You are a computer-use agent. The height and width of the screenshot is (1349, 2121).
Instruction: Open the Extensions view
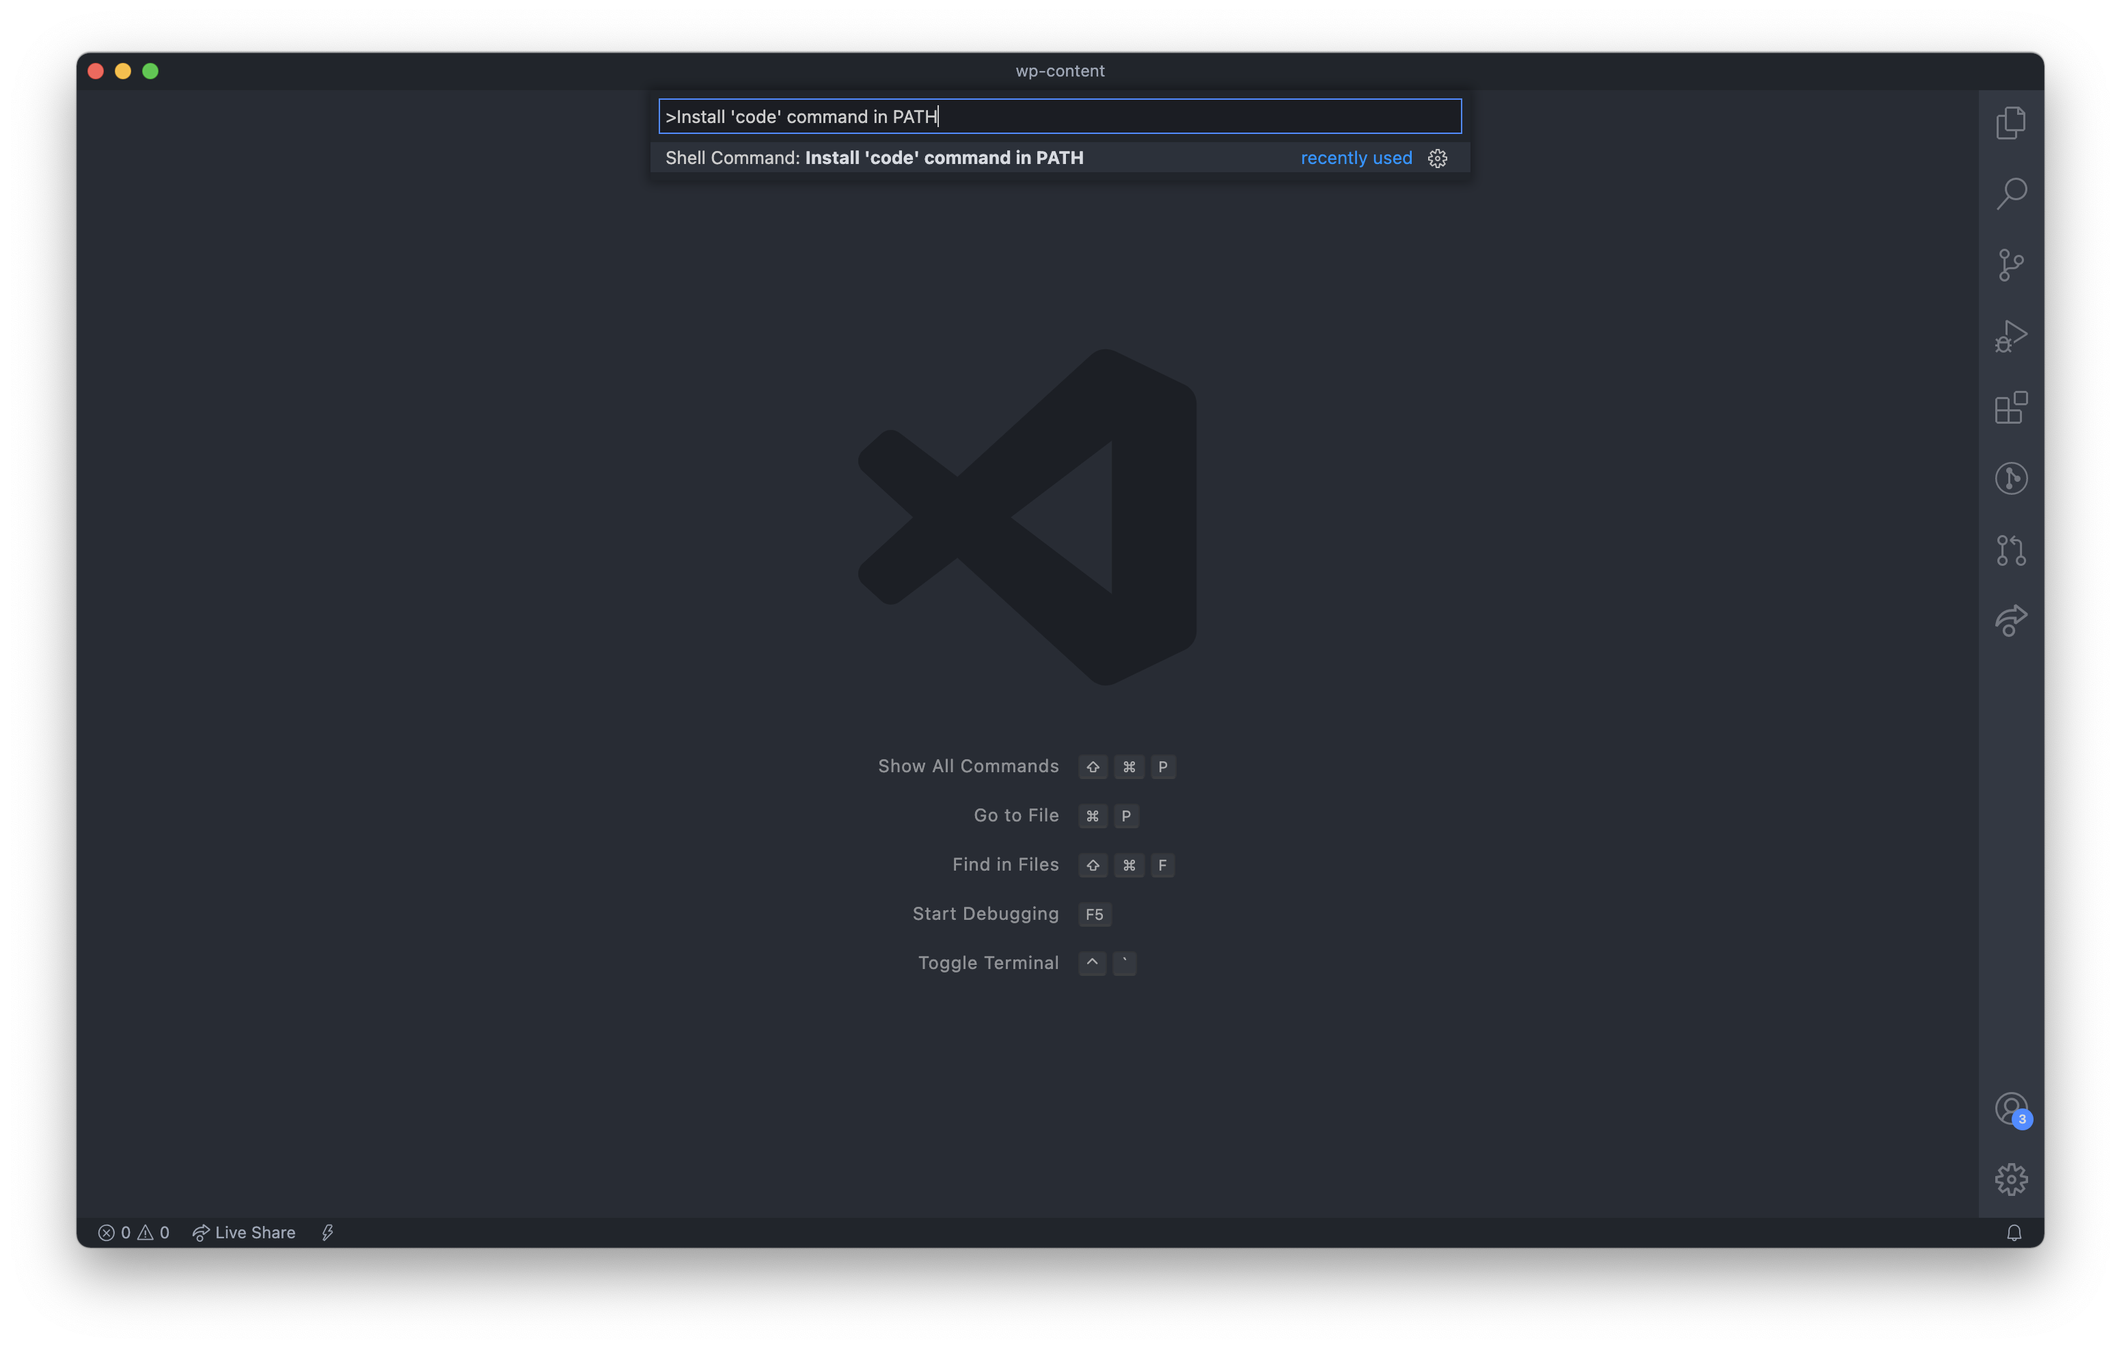click(2010, 407)
